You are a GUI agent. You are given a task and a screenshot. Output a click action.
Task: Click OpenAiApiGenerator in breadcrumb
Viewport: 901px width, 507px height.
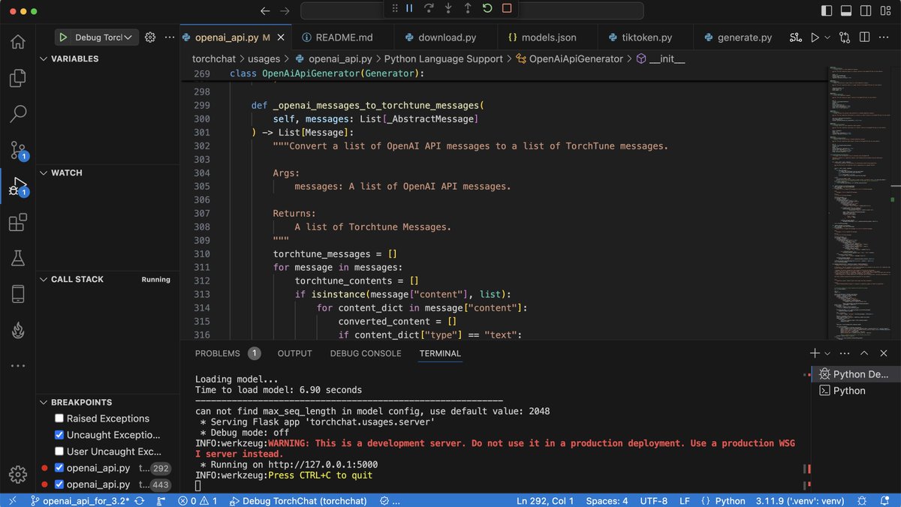point(576,58)
